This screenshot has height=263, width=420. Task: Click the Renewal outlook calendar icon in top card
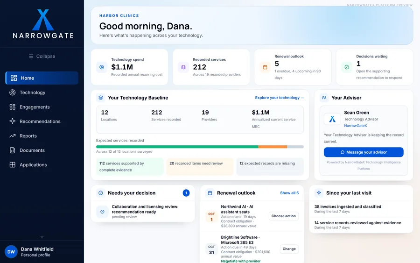click(265, 67)
